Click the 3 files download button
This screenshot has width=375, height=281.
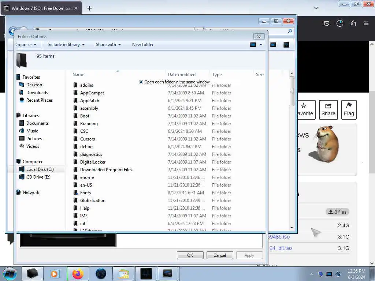[x=337, y=212]
